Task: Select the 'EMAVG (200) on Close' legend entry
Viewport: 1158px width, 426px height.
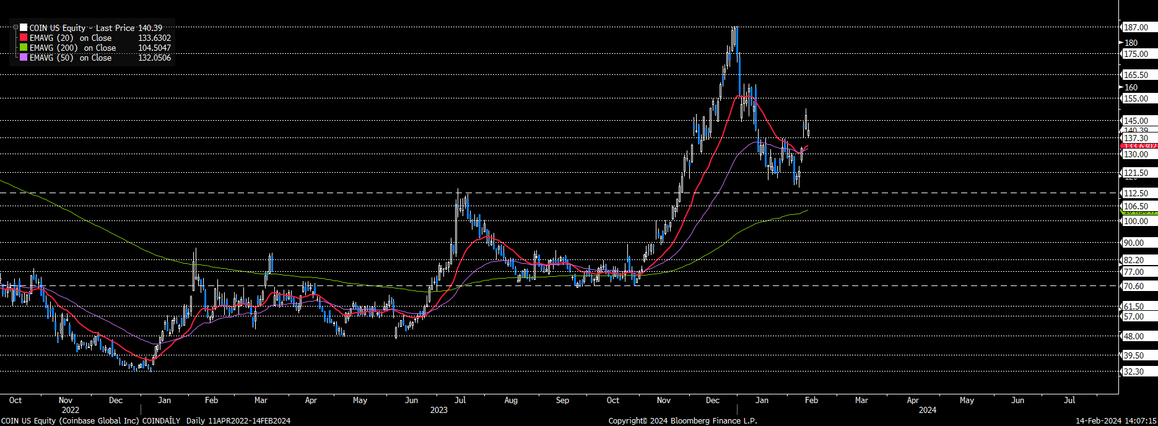Action: (x=73, y=48)
